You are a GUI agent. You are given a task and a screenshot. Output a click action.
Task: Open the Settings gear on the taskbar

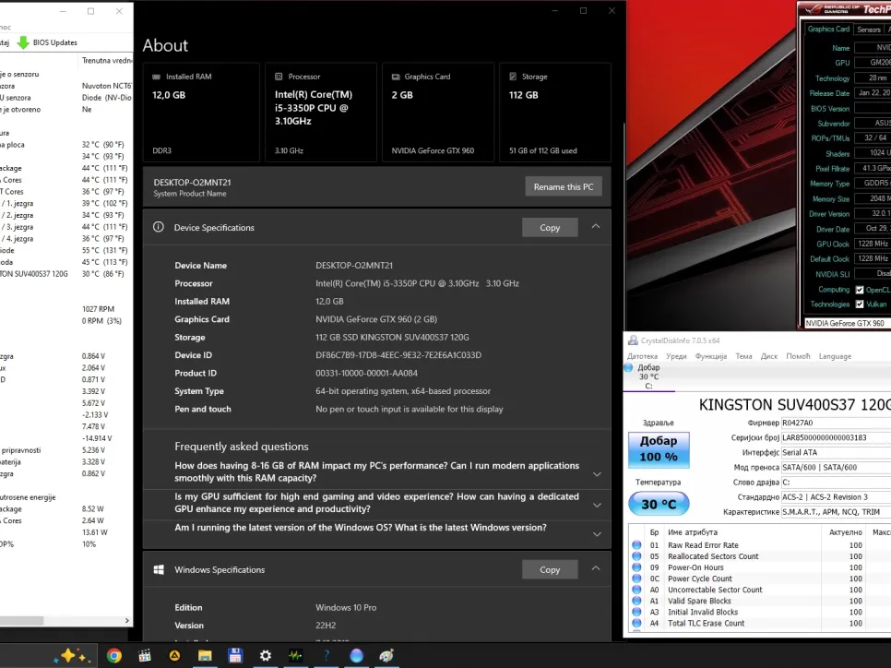coord(266,656)
